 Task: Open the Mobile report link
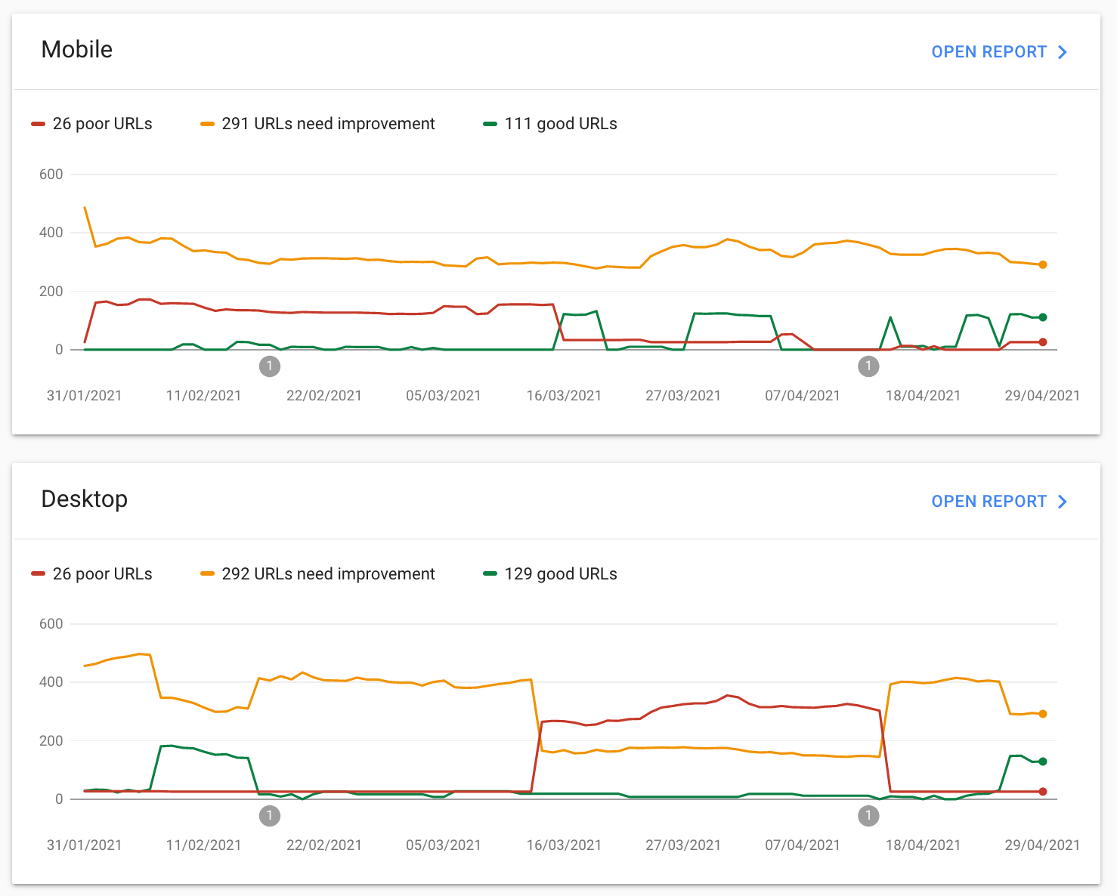[989, 52]
